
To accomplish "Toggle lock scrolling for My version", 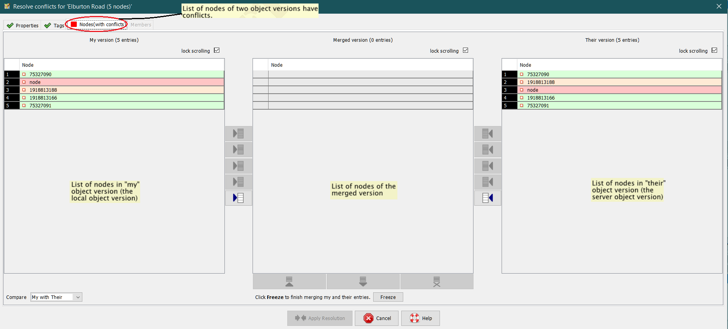I will point(217,50).
